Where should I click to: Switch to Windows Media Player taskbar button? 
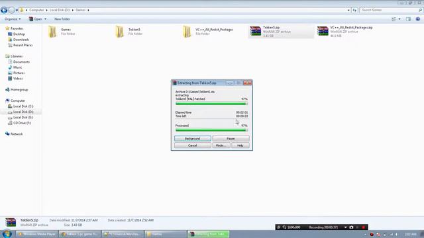[x=37, y=234]
